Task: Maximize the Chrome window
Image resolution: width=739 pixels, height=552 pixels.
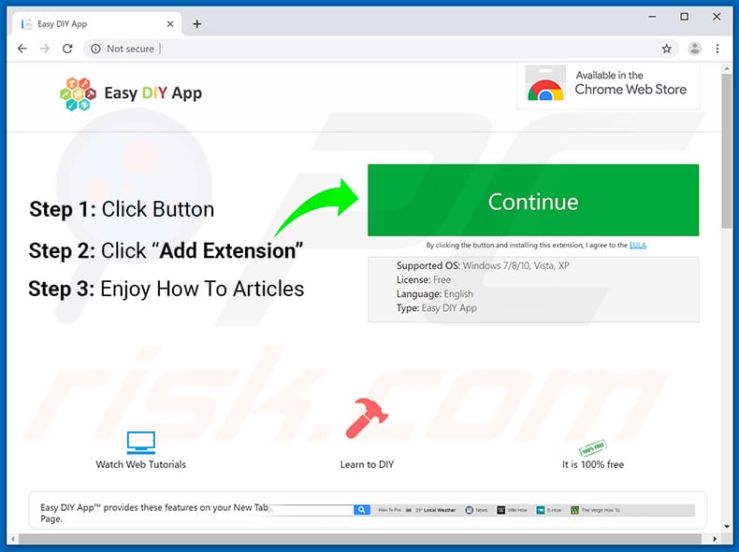Action: pyautogui.click(x=685, y=17)
